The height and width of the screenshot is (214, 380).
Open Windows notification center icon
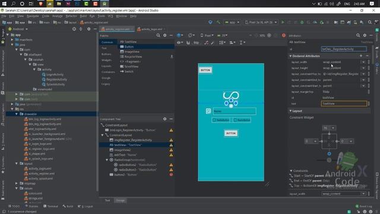pyautogui.click(x=372, y=4)
